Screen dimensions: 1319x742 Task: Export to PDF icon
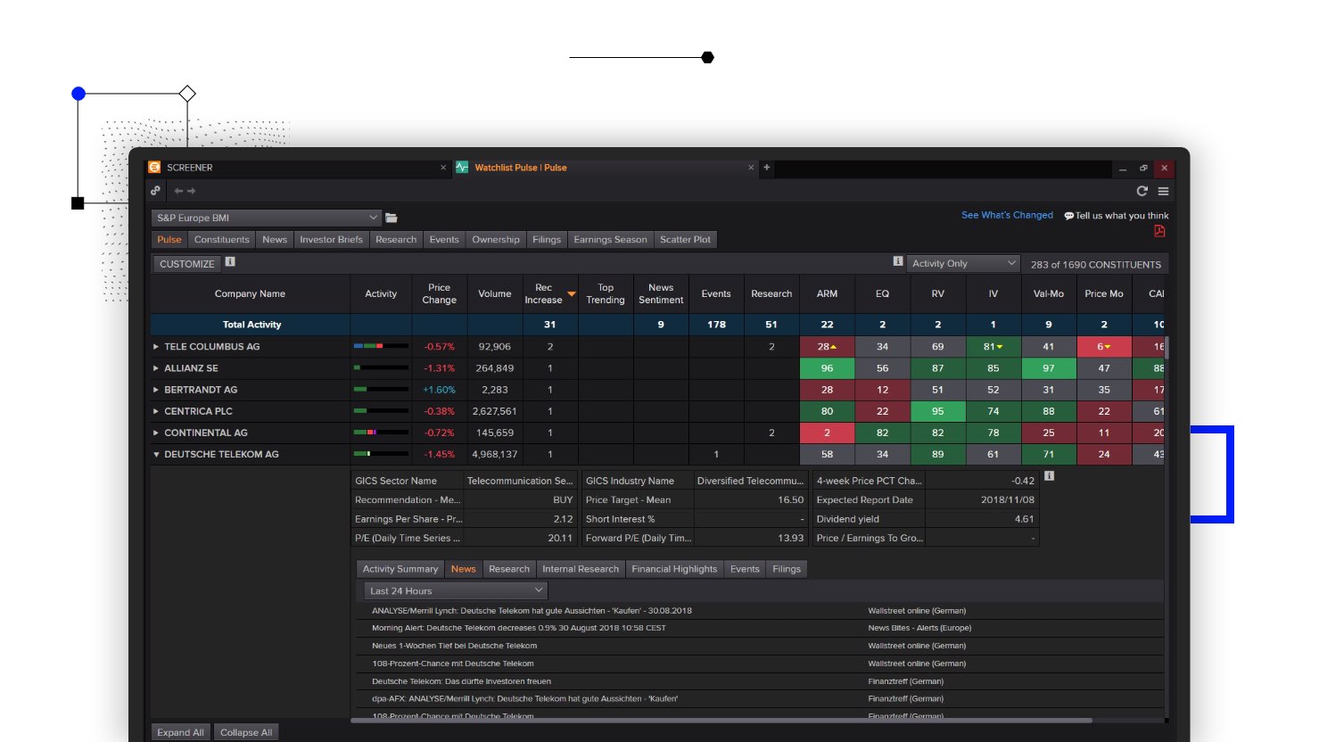point(1159,231)
